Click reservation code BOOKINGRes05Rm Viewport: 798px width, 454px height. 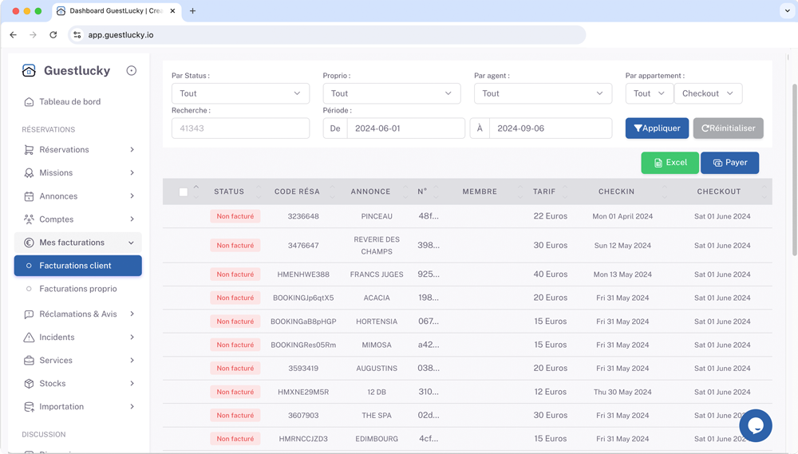coord(303,345)
